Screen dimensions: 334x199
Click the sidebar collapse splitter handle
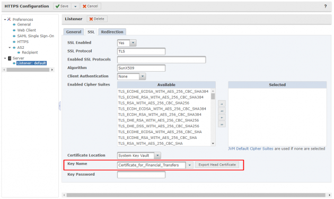tap(60, 106)
